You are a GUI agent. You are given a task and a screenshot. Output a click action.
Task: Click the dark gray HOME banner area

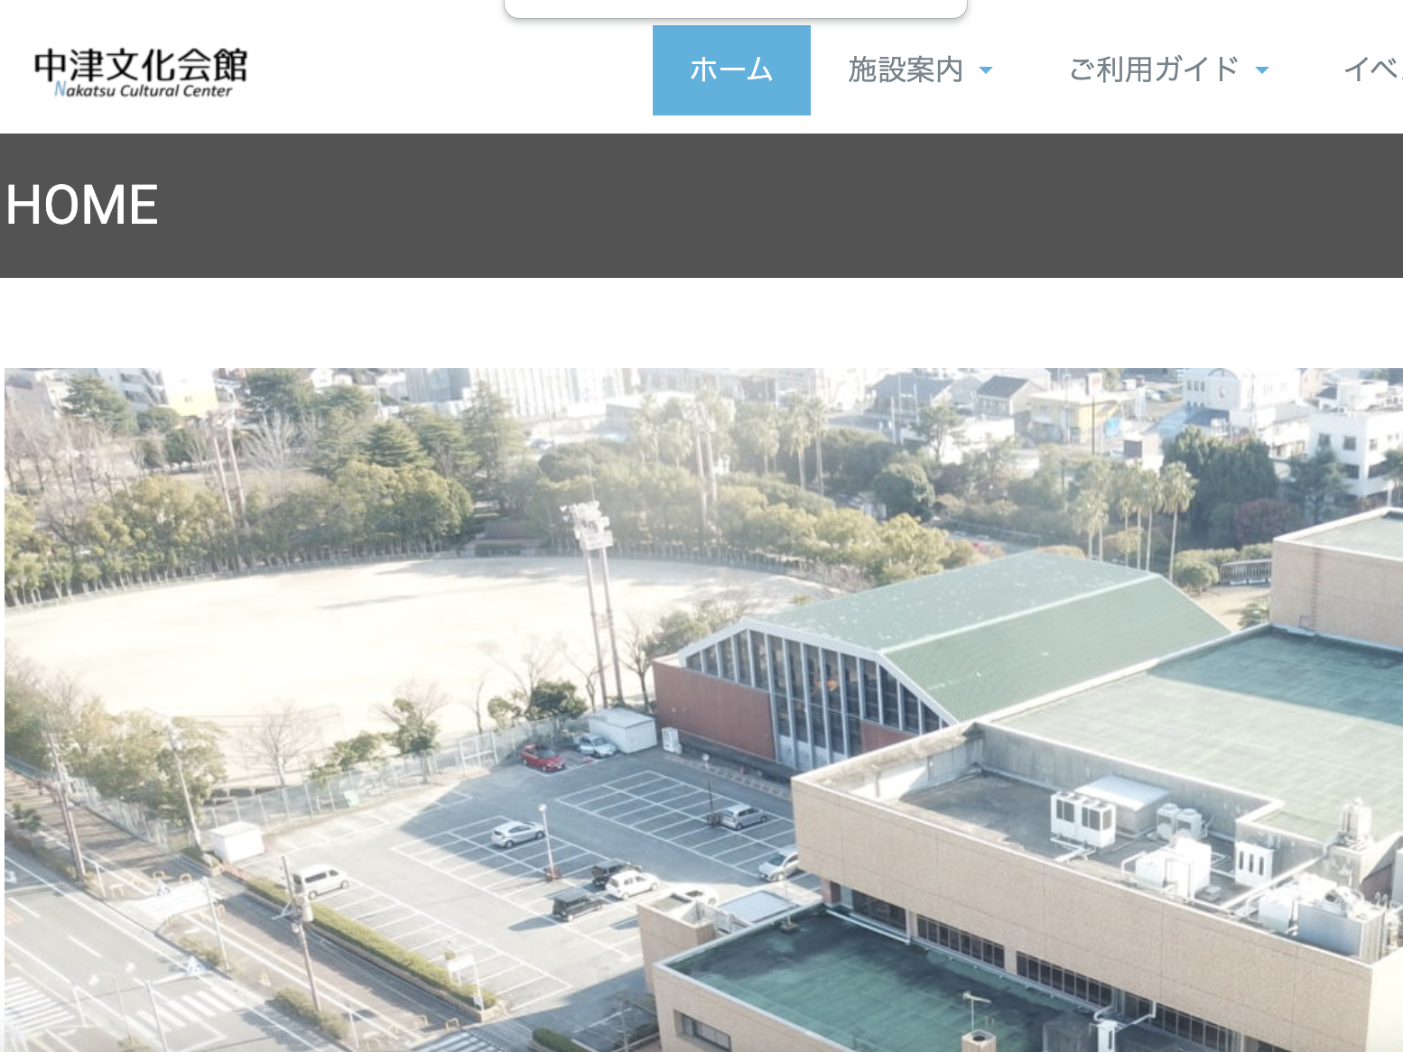coord(701,206)
